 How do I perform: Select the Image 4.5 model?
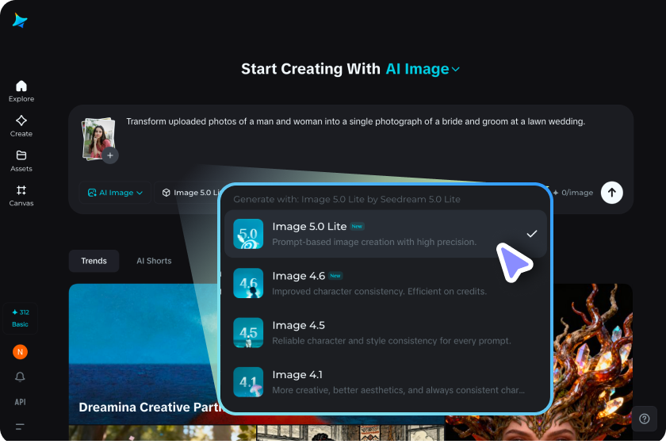(x=385, y=333)
